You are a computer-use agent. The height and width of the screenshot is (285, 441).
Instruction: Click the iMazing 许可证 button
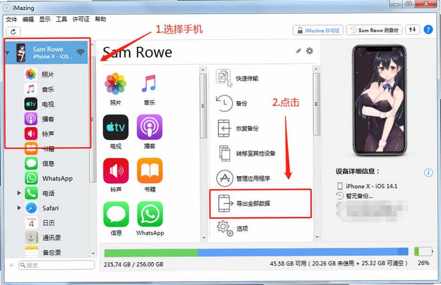318,30
